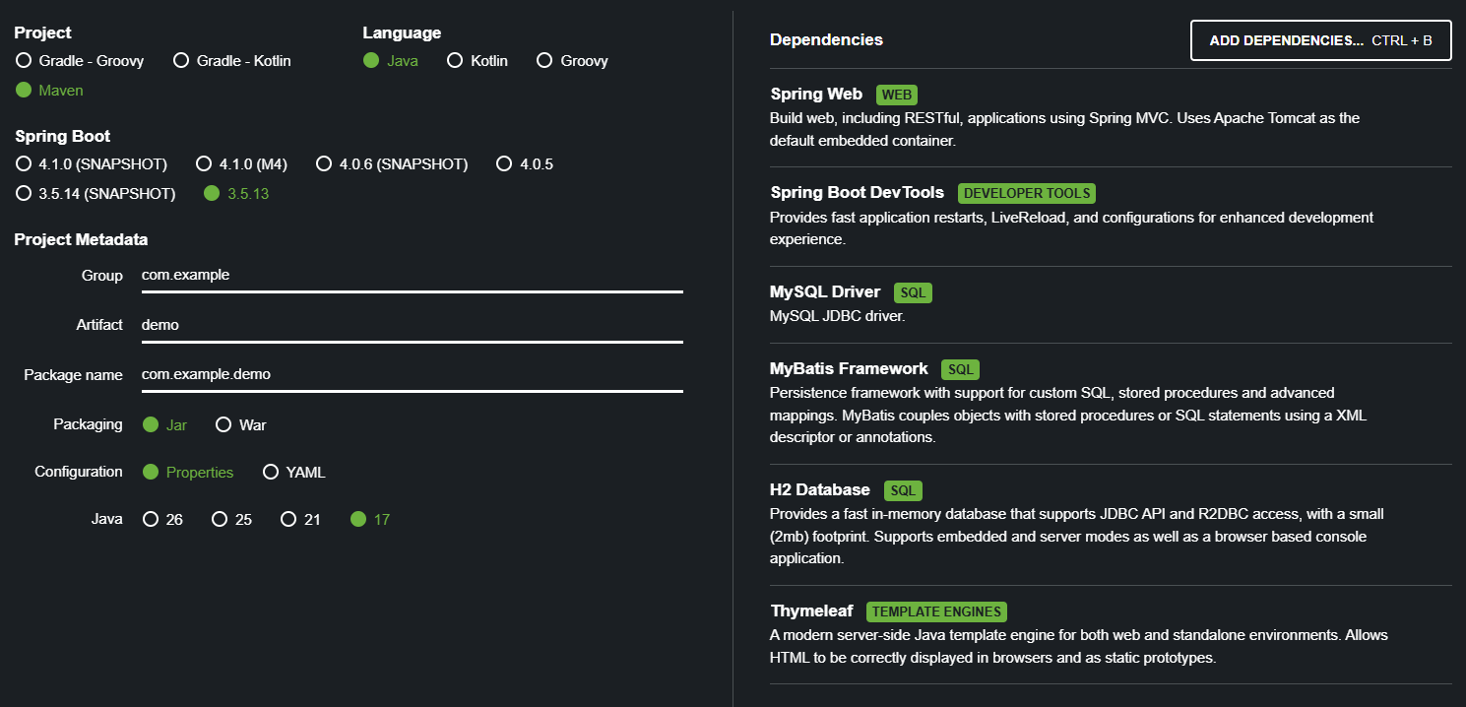Switch packaging to War
The image size is (1466, 707).
(224, 424)
